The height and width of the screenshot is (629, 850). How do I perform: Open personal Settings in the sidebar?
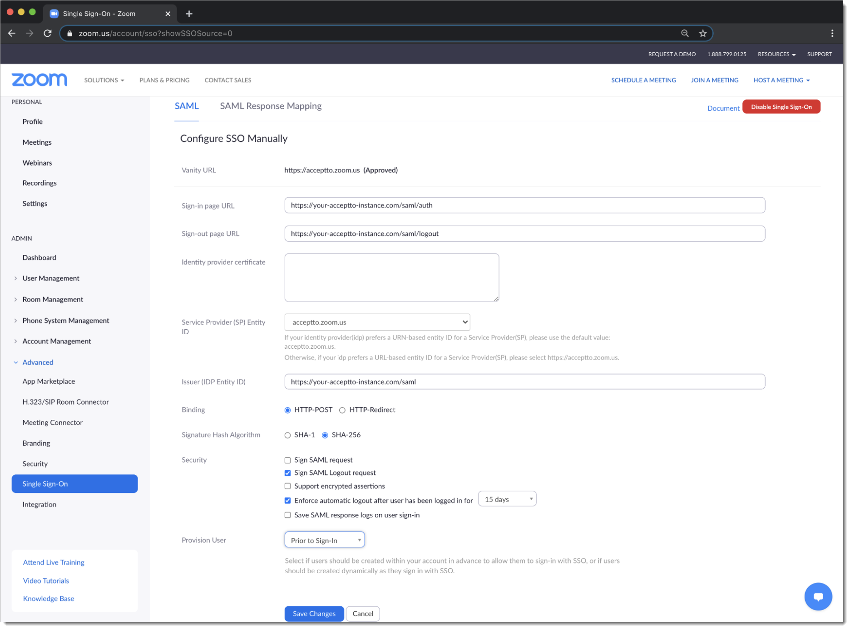pos(35,204)
